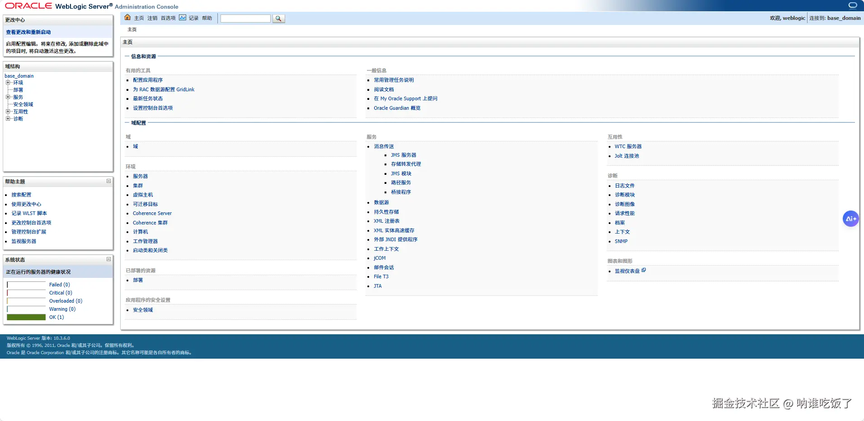Screen dimensions: 864x421
Task: Open the 集群 link under 环境
Action: 138,186
